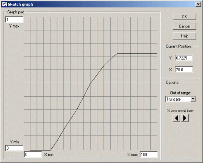Image resolution: width=203 pixels, height=163 pixels.
Task: Click the curve's plateau corner on graph
Action: 117,54
